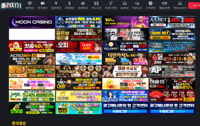
Task: Open the 제휴/동맹 handshake icon
Action: (x=164, y=3)
